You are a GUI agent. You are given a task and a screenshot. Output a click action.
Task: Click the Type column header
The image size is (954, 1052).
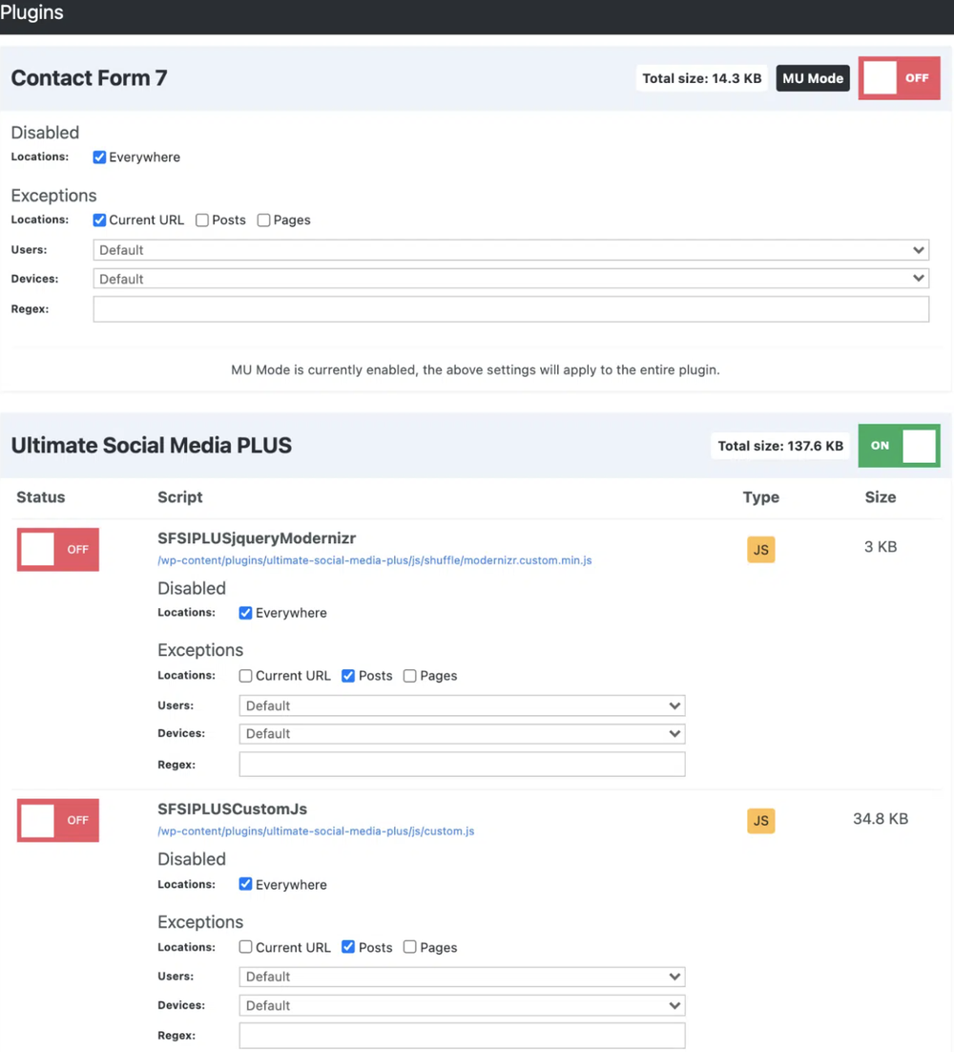(x=761, y=497)
